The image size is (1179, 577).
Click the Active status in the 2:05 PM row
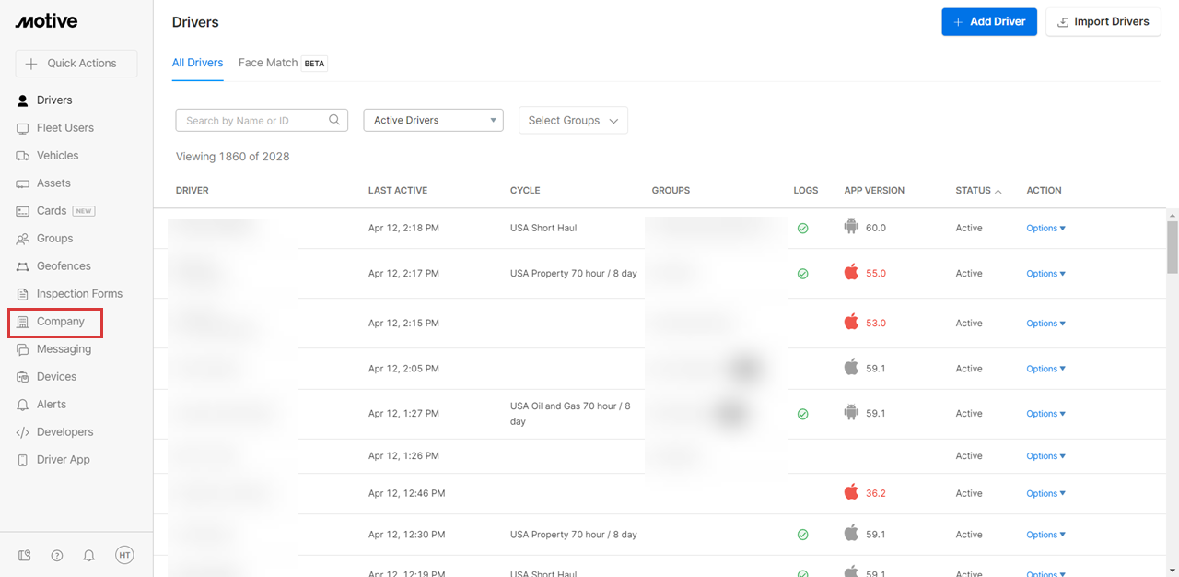coord(969,369)
